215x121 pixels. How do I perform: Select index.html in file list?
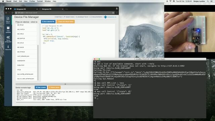pos(26,65)
